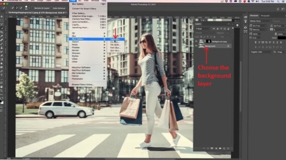286x160 pixels.
Task: Click the foreground color swatch
Action: pos(1,101)
